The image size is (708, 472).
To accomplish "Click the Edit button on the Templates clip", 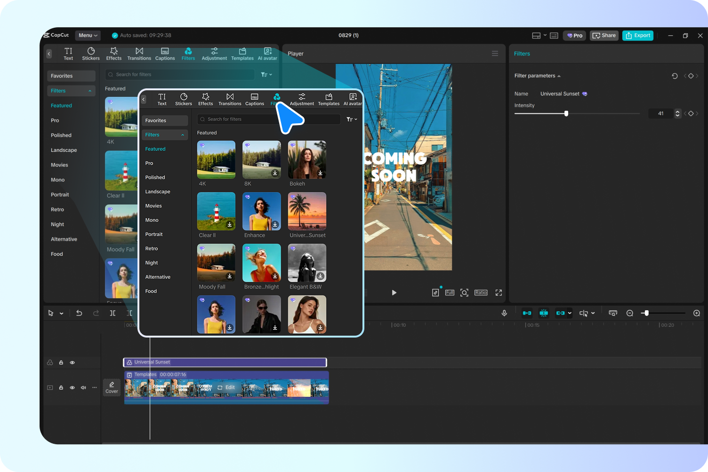I will 226,387.
